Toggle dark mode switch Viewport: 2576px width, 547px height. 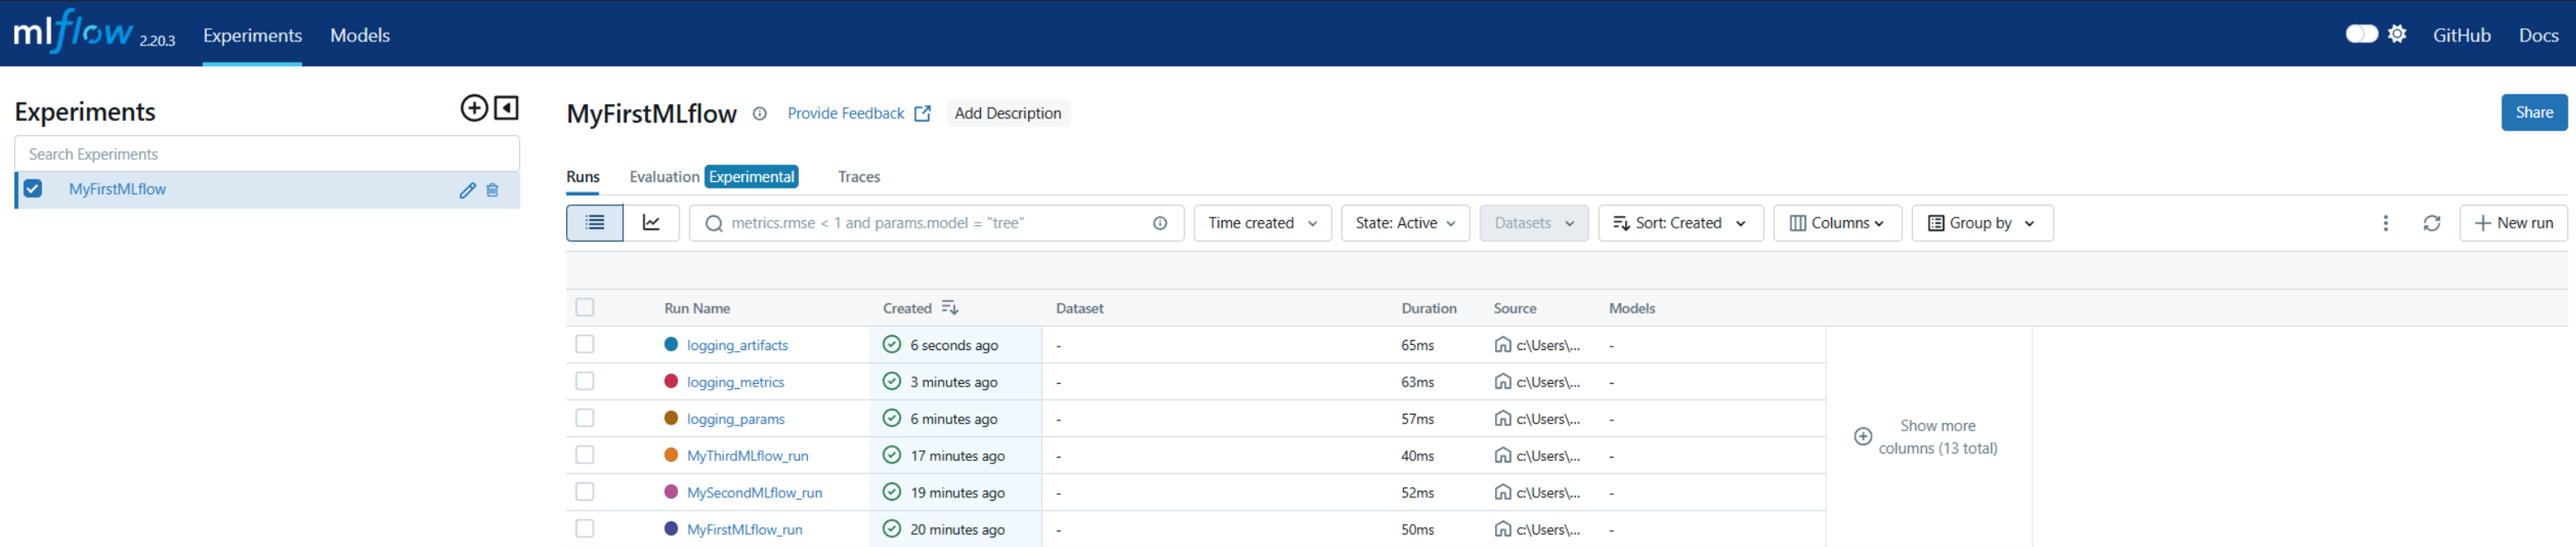pos(2361,34)
